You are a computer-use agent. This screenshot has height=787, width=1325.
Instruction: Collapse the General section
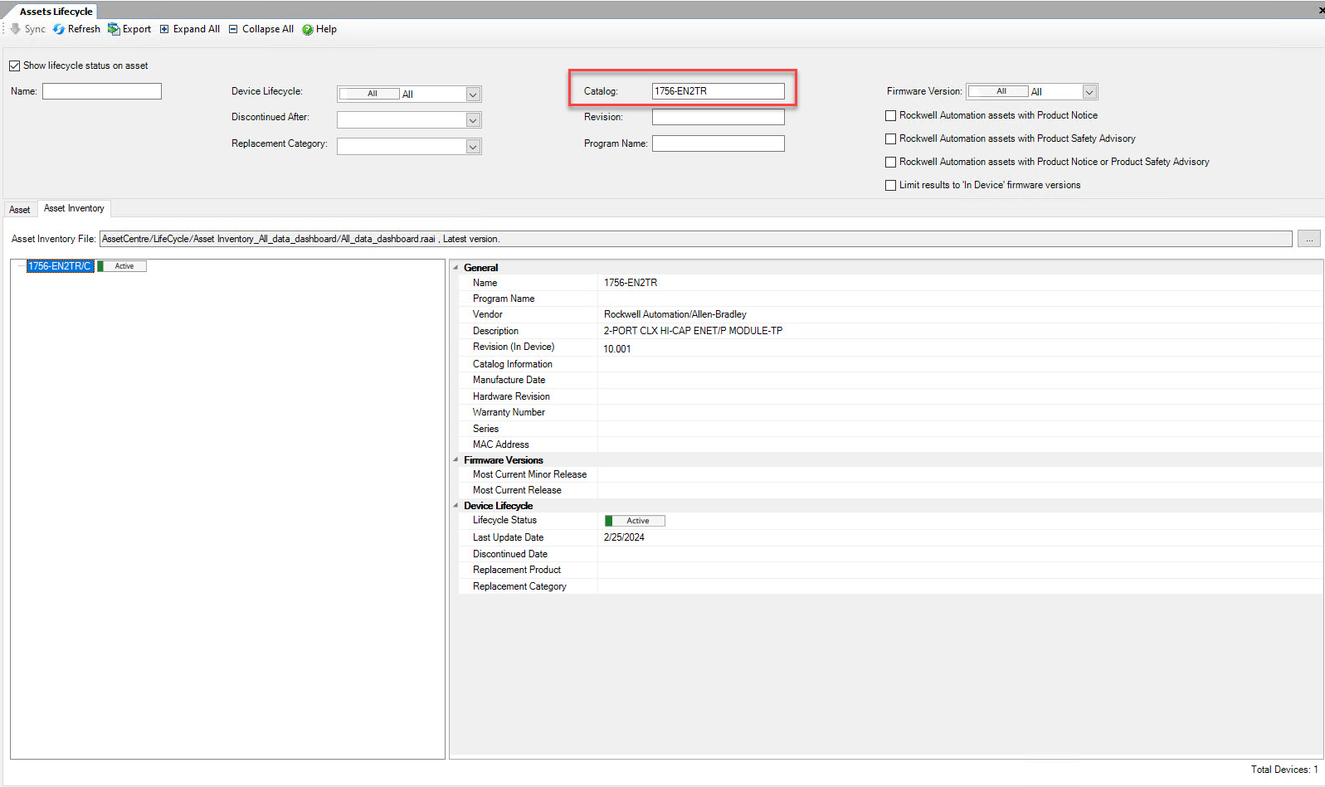(x=455, y=268)
